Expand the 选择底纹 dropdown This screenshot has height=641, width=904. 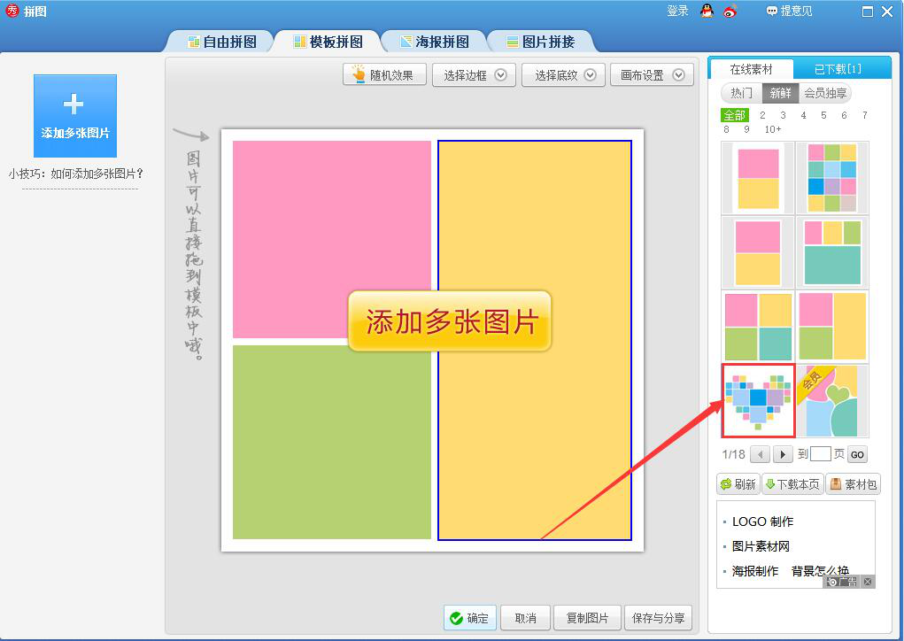563,75
